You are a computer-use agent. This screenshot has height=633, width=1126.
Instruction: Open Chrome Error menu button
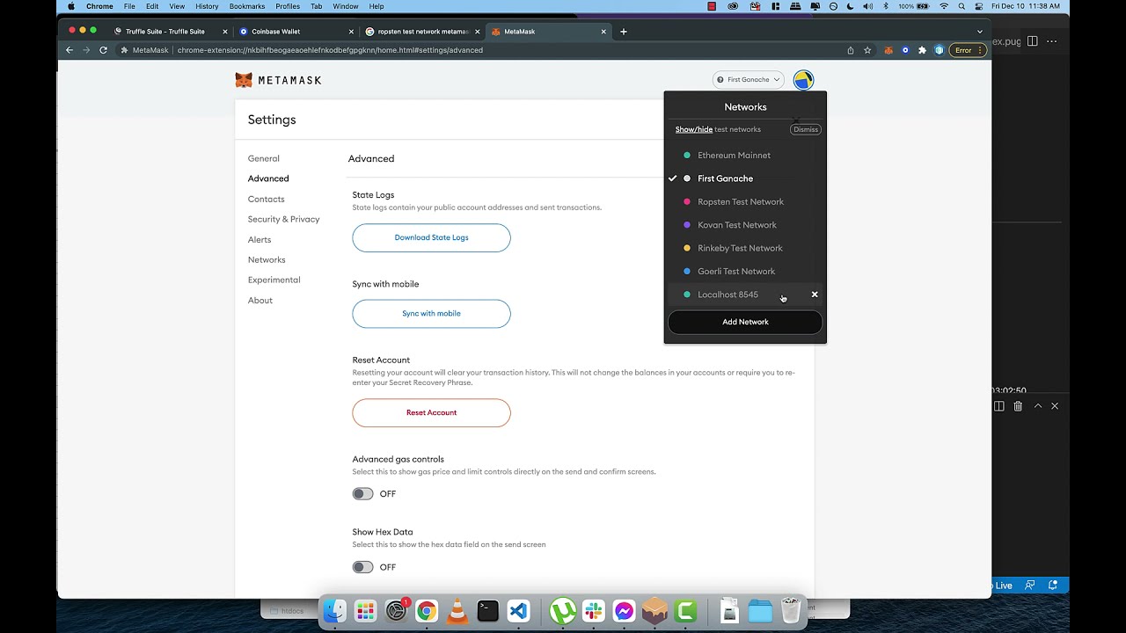pyautogui.click(x=968, y=50)
